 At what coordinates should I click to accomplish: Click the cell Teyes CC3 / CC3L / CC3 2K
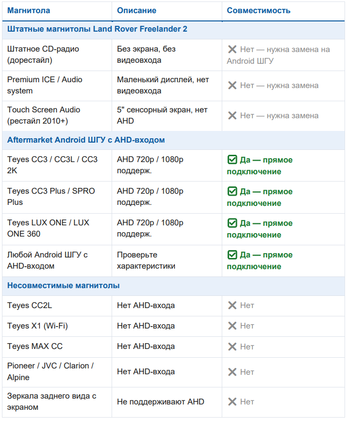pos(57,165)
